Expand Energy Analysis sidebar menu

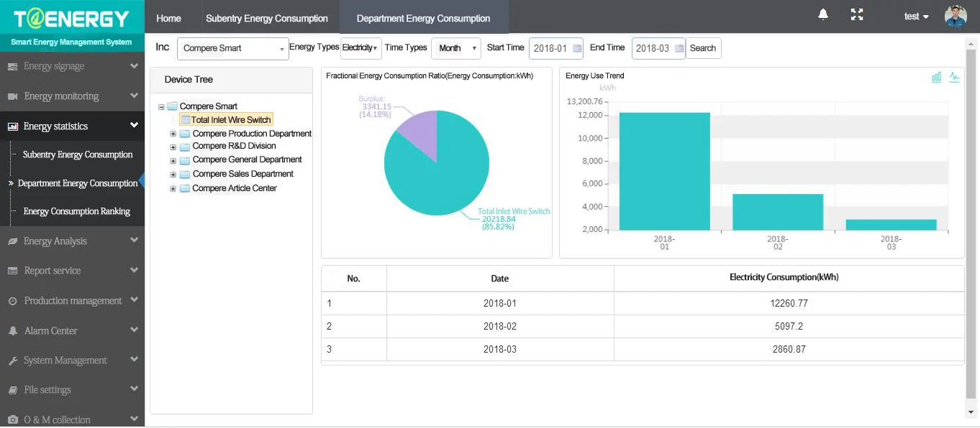(72, 241)
